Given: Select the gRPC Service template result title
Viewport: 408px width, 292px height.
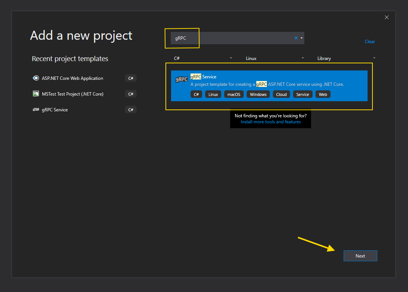Looking at the screenshot, I should click(203, 77).
